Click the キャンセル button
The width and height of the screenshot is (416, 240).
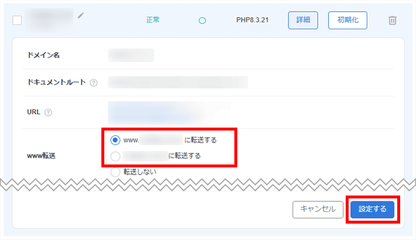click(318, 209)
